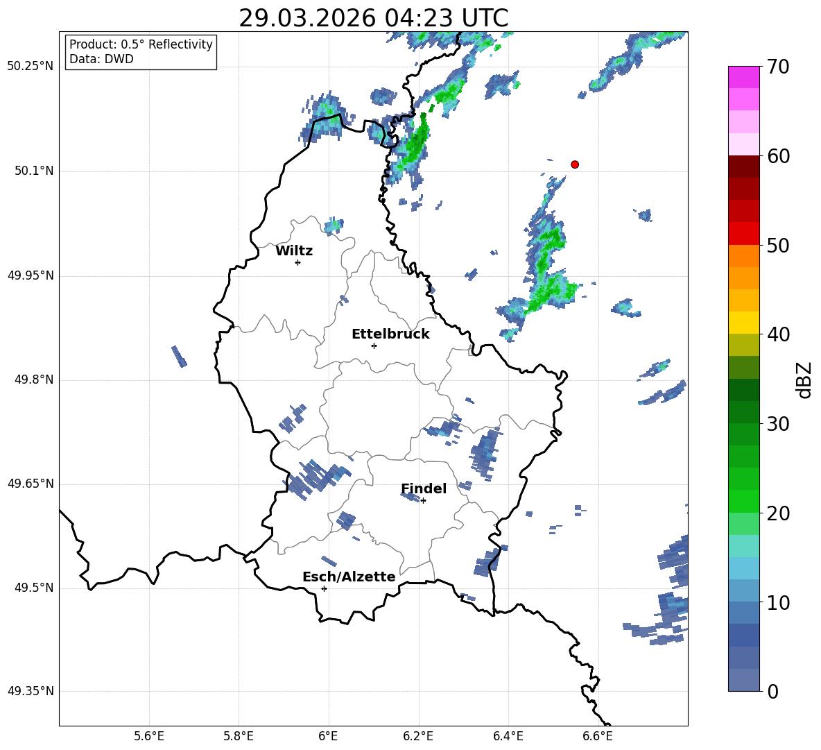Select the Findel city label

tap(424, 489)
